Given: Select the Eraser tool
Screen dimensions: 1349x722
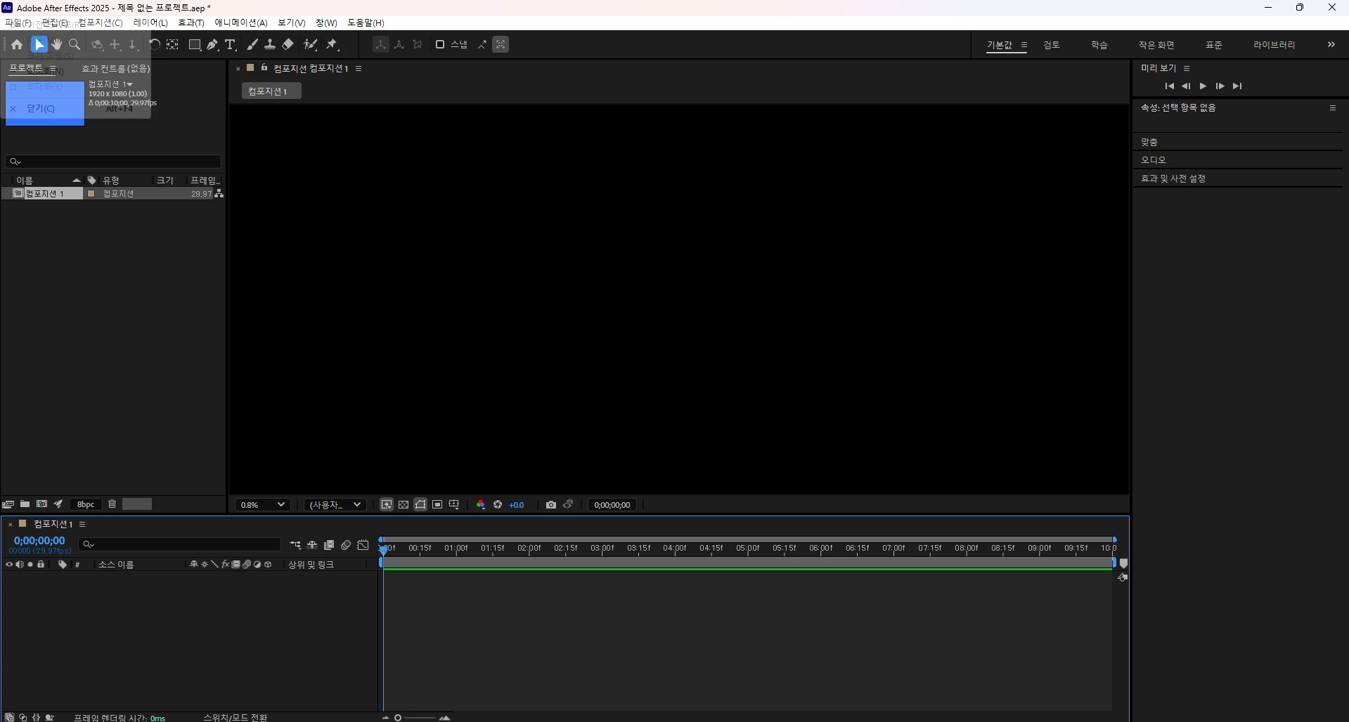Looking at the screenshot, I should [288, 44].
